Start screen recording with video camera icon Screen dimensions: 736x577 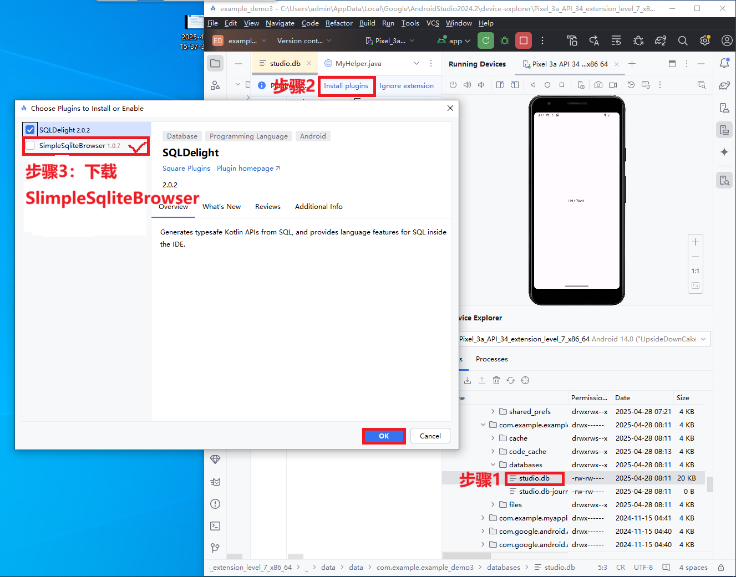coord(613,85)
